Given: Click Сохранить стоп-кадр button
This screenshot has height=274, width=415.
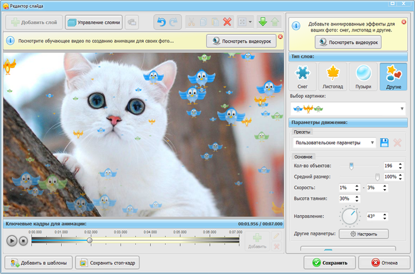Looking at the screenshot, I should click(107, 263).
